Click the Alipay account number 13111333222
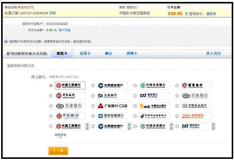Viewport: 234px width, 160px height. [57, 24]
